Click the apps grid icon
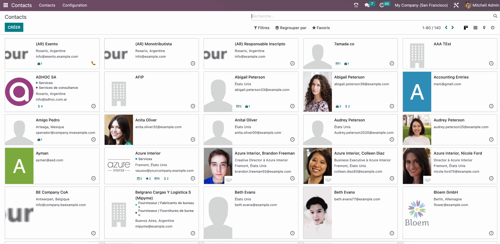 pos(5,5)
